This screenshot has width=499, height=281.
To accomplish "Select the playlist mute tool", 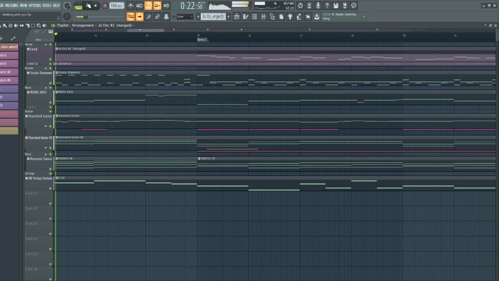I will 16,25.
